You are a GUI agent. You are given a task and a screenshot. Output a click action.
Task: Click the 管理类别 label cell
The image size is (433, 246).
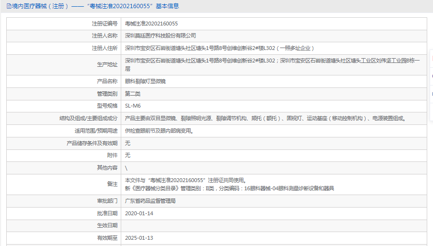64,94
